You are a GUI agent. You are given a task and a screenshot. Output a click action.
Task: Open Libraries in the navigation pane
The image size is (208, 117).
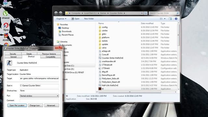point(64,42)
